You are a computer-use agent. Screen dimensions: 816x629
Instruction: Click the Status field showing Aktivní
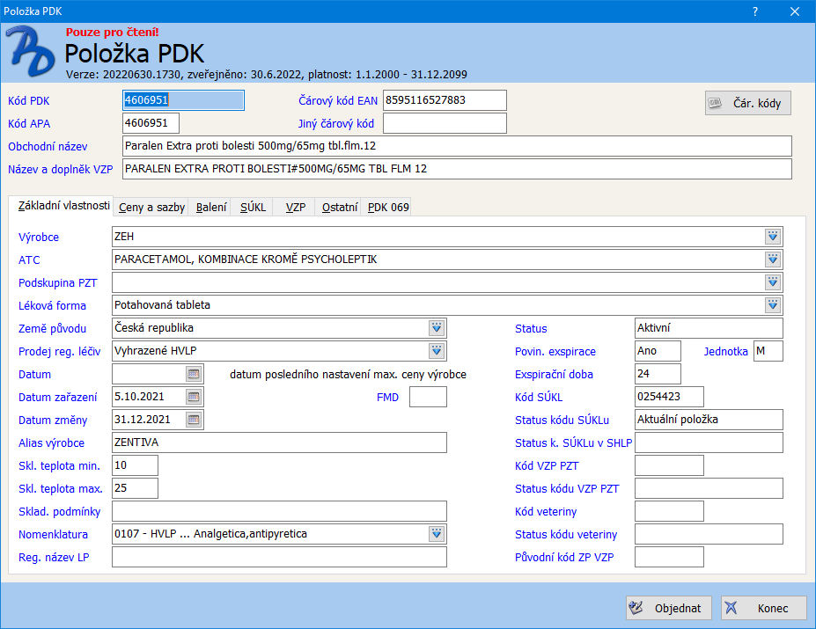pyautogui.click(x=709, y=328)
